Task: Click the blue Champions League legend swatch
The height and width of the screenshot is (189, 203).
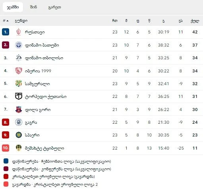Action: tap(6, 161)
